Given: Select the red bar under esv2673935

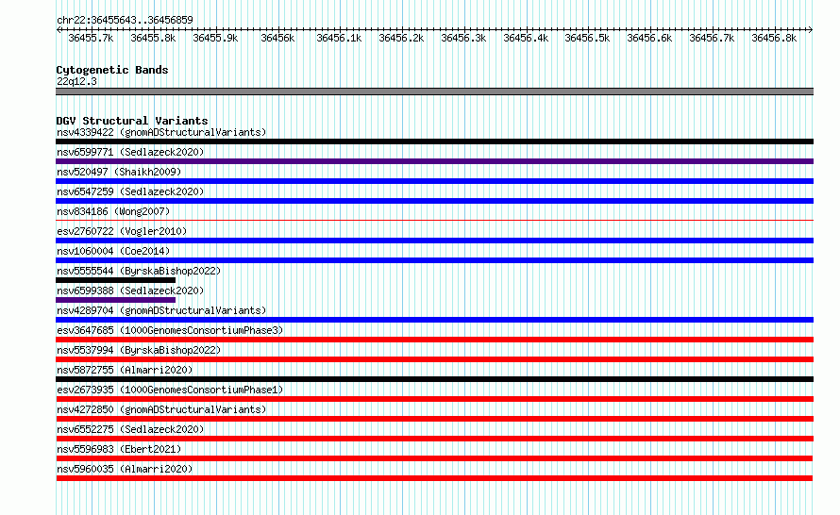Looking at the screenshot, I should (x=434, y=399).
